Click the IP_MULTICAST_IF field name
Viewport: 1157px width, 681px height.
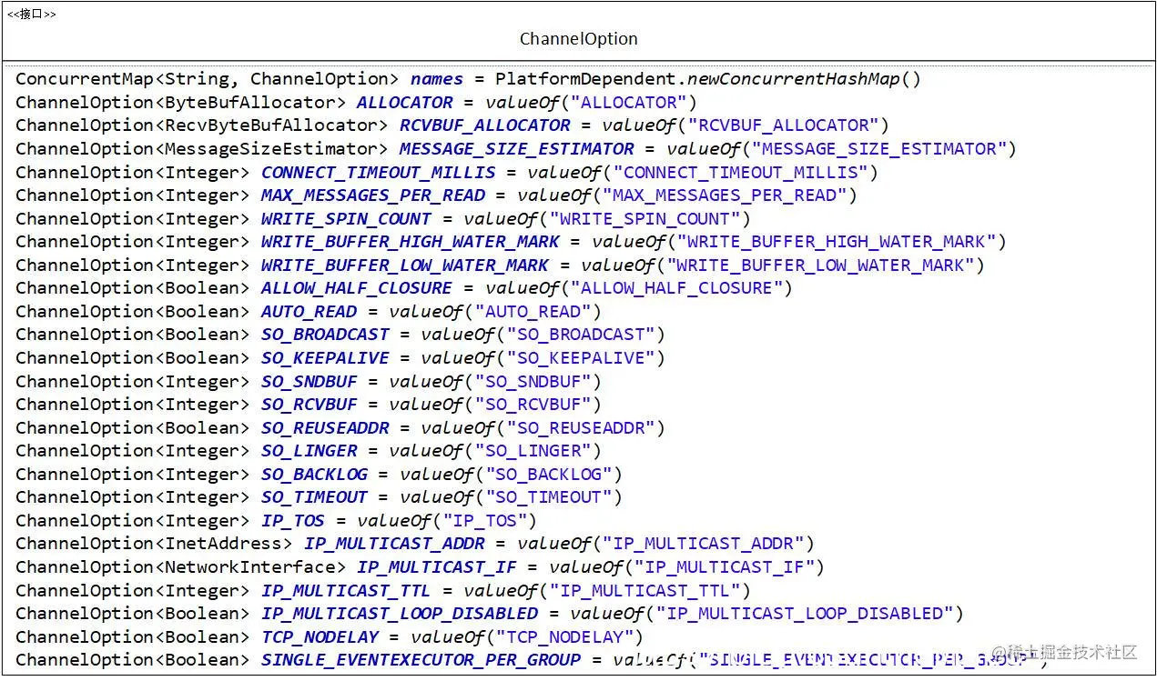[x=436, y=566]
